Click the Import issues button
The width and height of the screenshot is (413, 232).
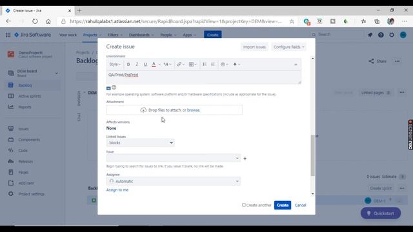click(254, 47)
